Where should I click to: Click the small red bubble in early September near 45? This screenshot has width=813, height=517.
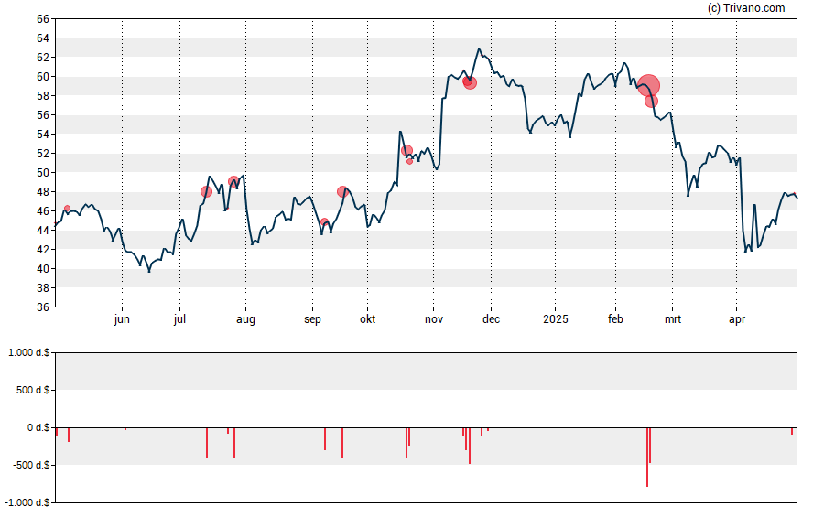click(325, 222)
